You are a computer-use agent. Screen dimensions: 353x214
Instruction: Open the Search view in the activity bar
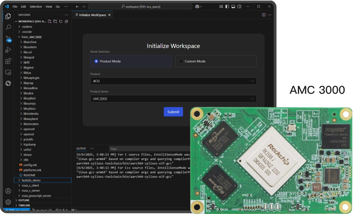(x=8, y=27)
